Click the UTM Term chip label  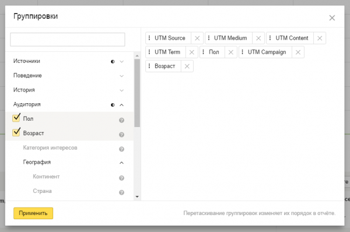(x=167, y=52)
